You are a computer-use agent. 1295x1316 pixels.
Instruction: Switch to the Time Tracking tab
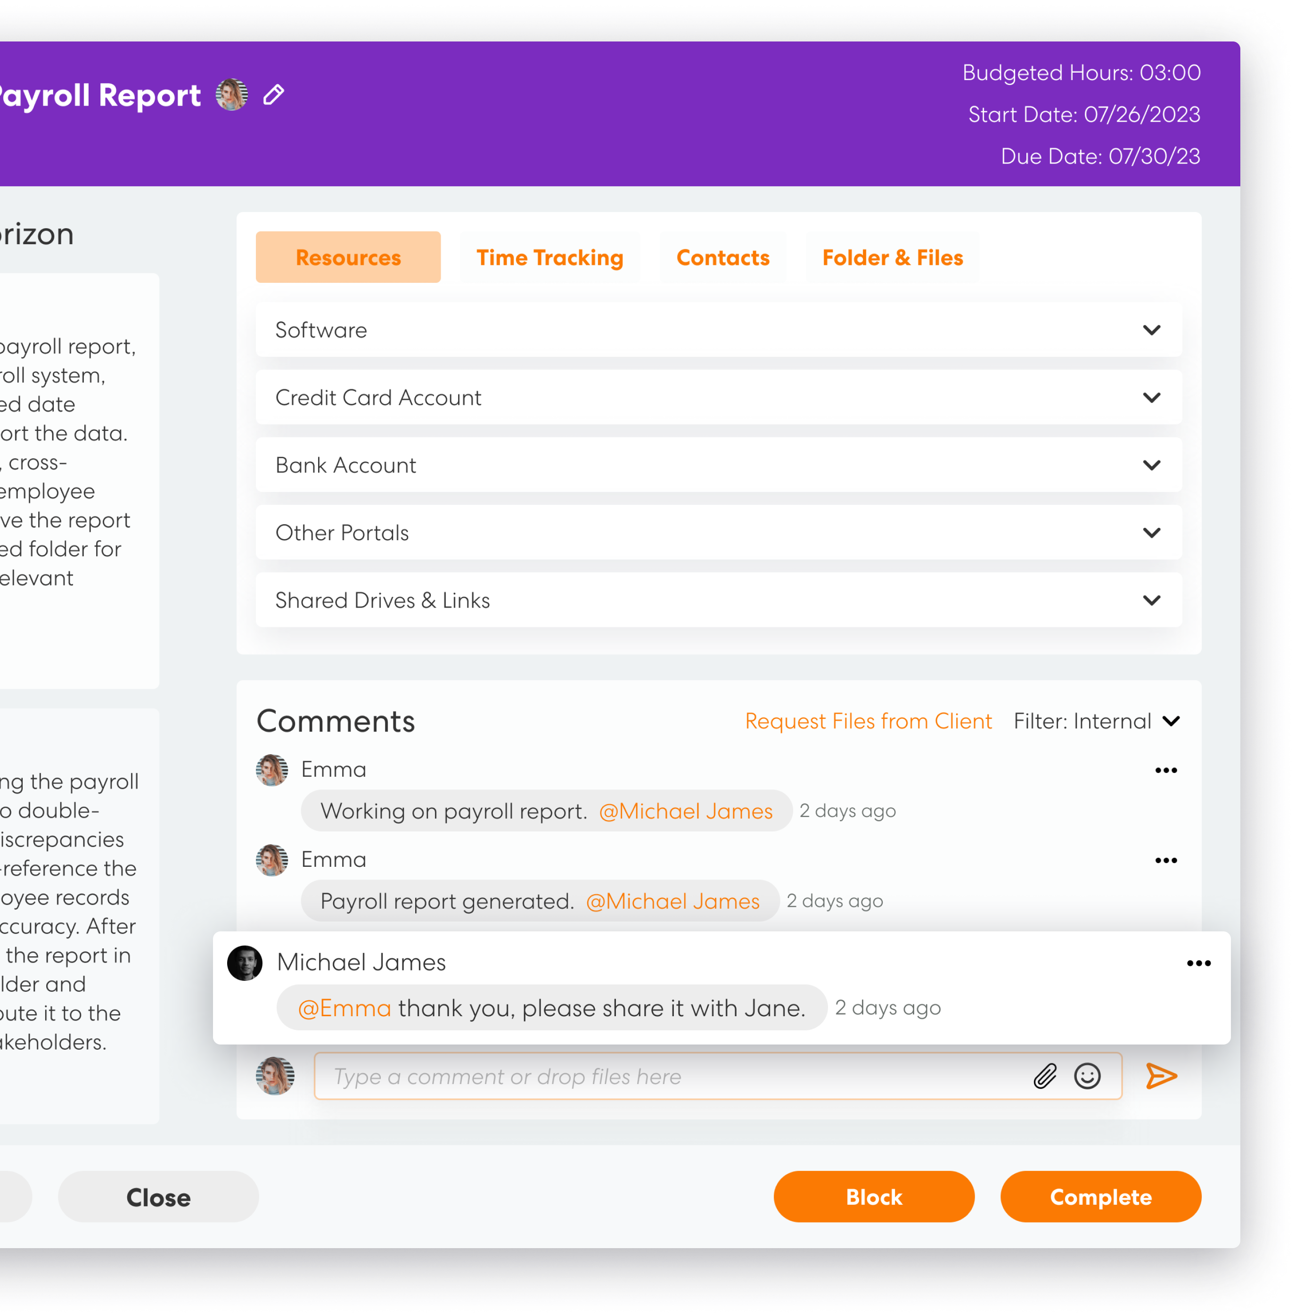(549, 258)
